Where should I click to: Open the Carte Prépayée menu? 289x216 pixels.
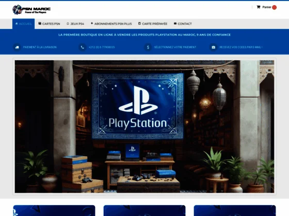(x=153, y=24)
